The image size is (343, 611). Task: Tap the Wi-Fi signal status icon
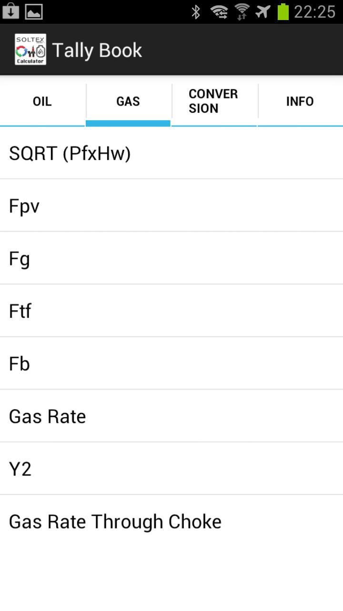[242, 11]
